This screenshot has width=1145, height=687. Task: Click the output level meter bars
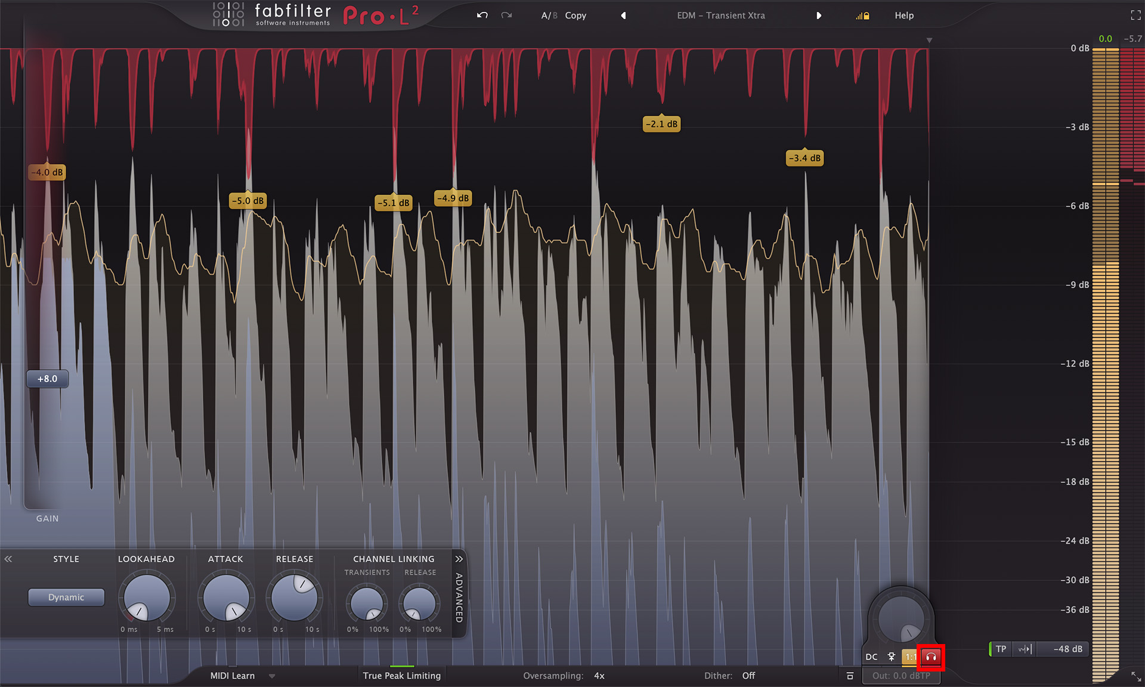pos(1106,365)
